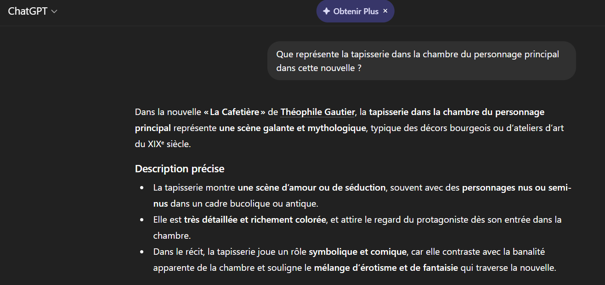The image size is (605, 285).
Task: Click the user question message bubble
Action: point(421,61)
